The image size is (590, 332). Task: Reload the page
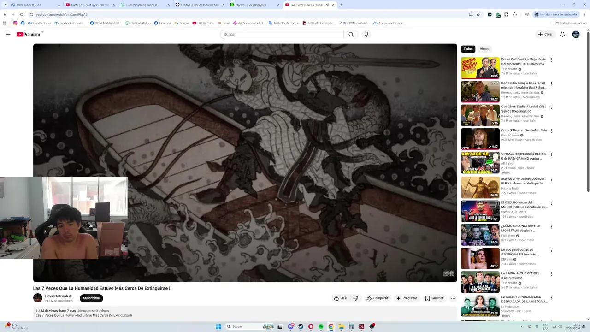coord(21,14)
